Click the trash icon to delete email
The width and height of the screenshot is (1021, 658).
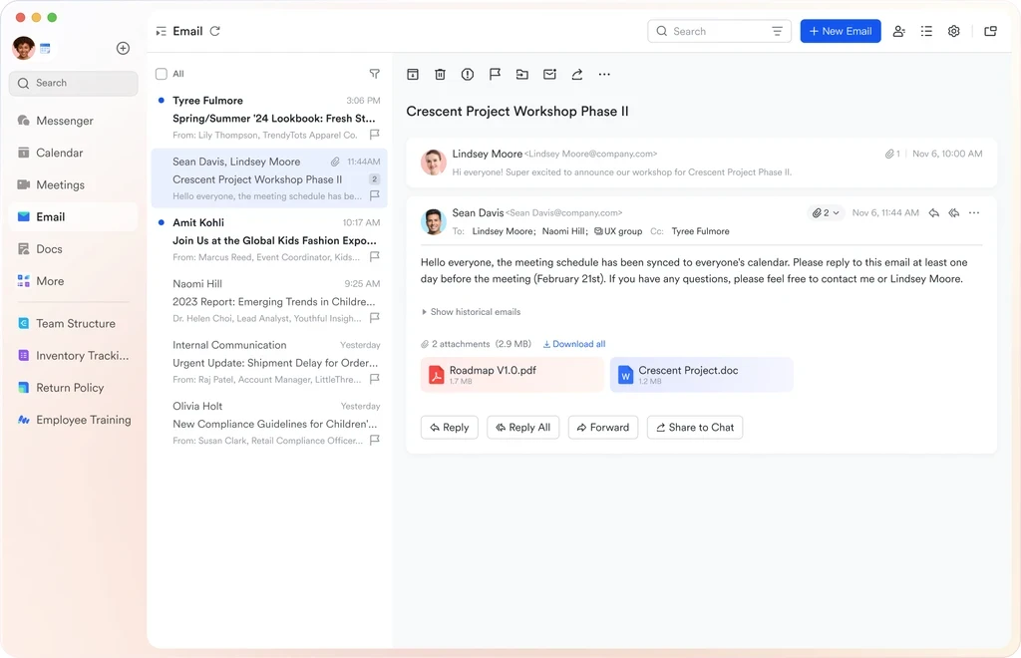coord(440,75)
